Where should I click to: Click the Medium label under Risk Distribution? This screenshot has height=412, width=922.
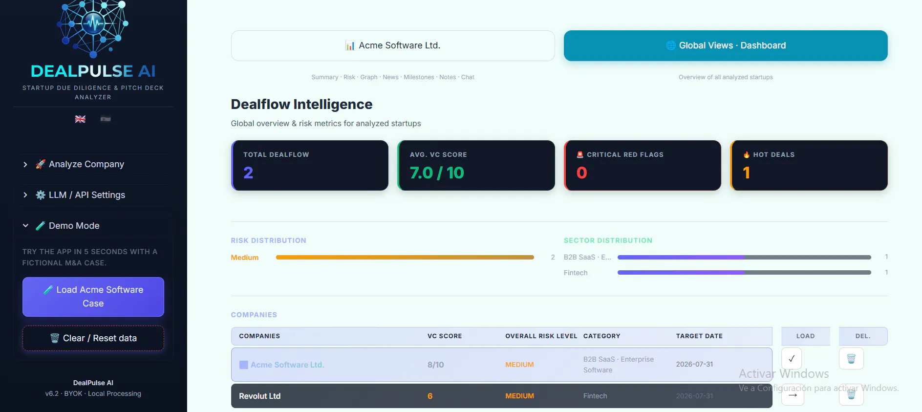pyautogui.click(x=245, y=258)
